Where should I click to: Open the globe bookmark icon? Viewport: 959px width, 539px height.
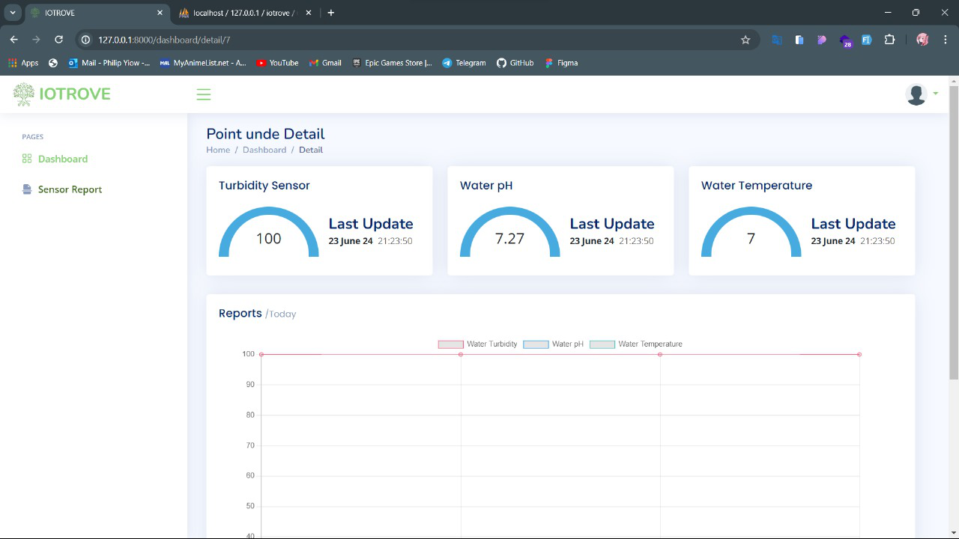(x=53, y=63)
